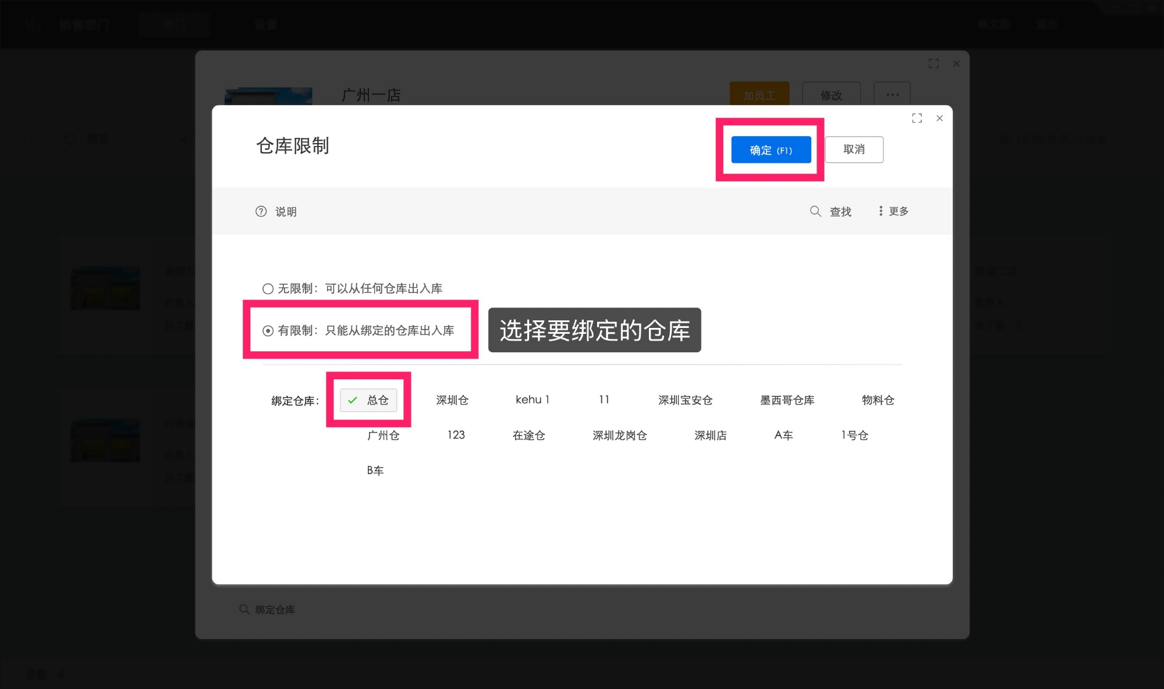The image size is (1164, 689).
Task: Click the fullscreen icon on the 广州一店 window
Action: [x=934, y=63]
